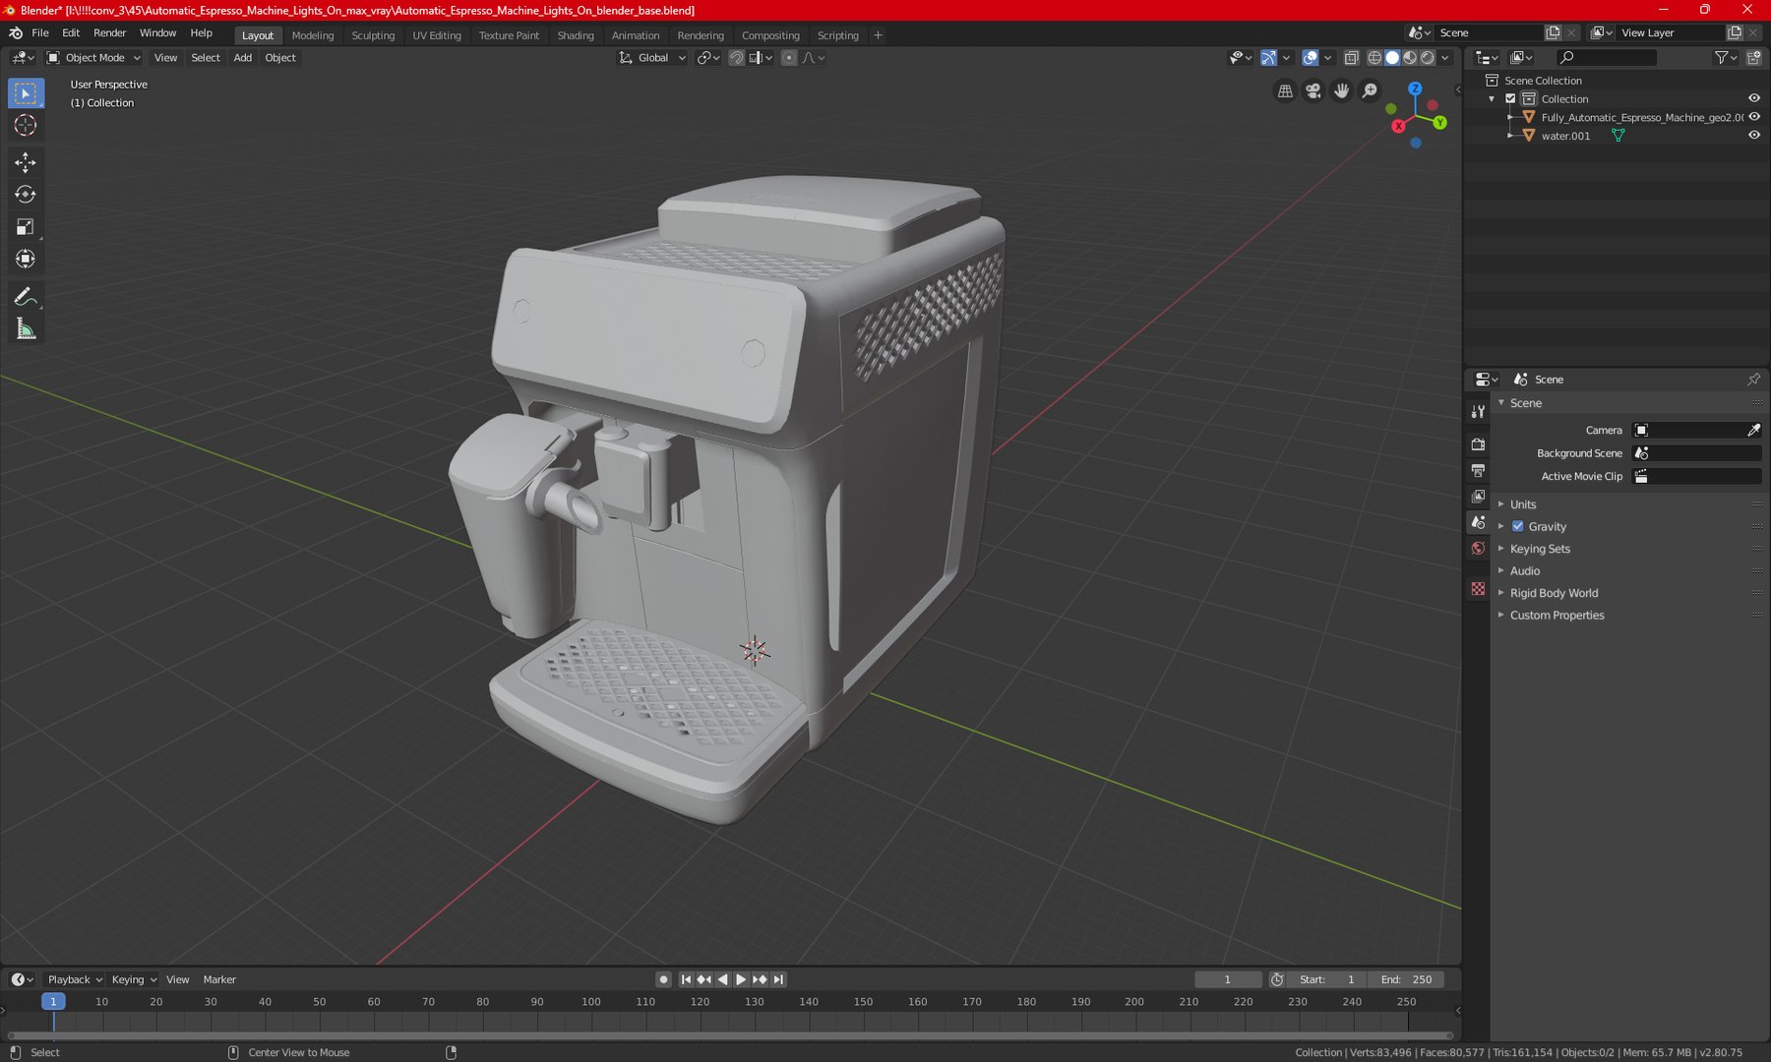Select the Rotate tool

[26, 195]
